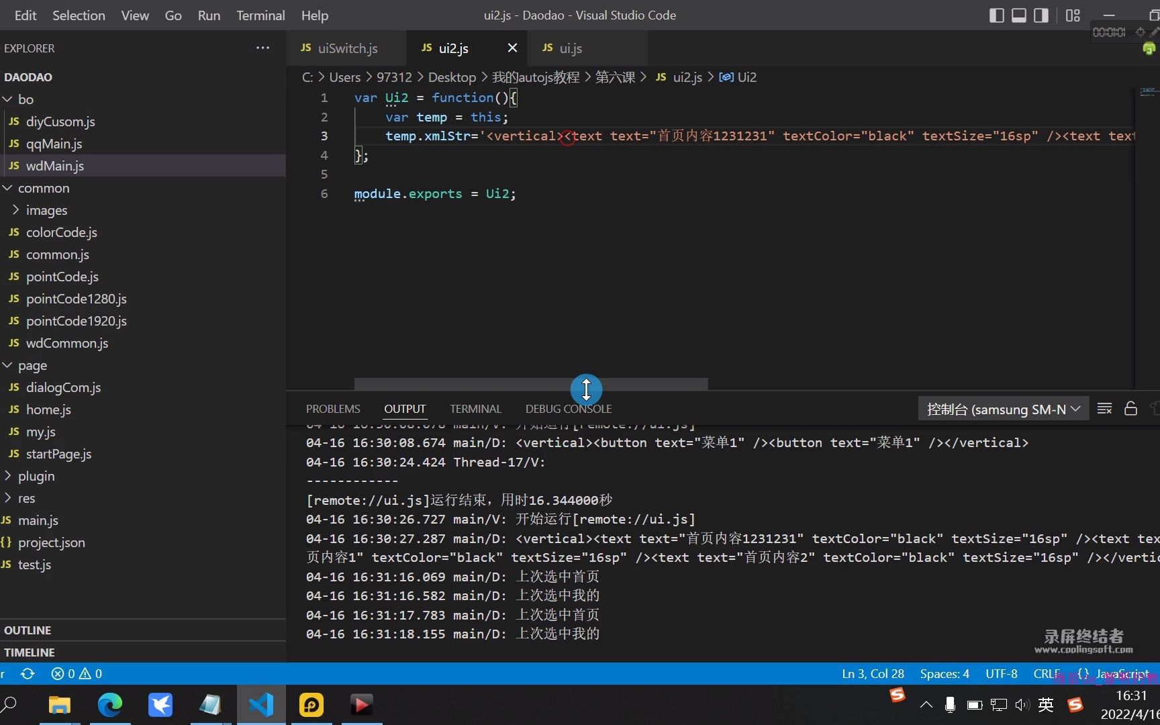Click the Ln 3, Col 28 status button

(873, 673)
